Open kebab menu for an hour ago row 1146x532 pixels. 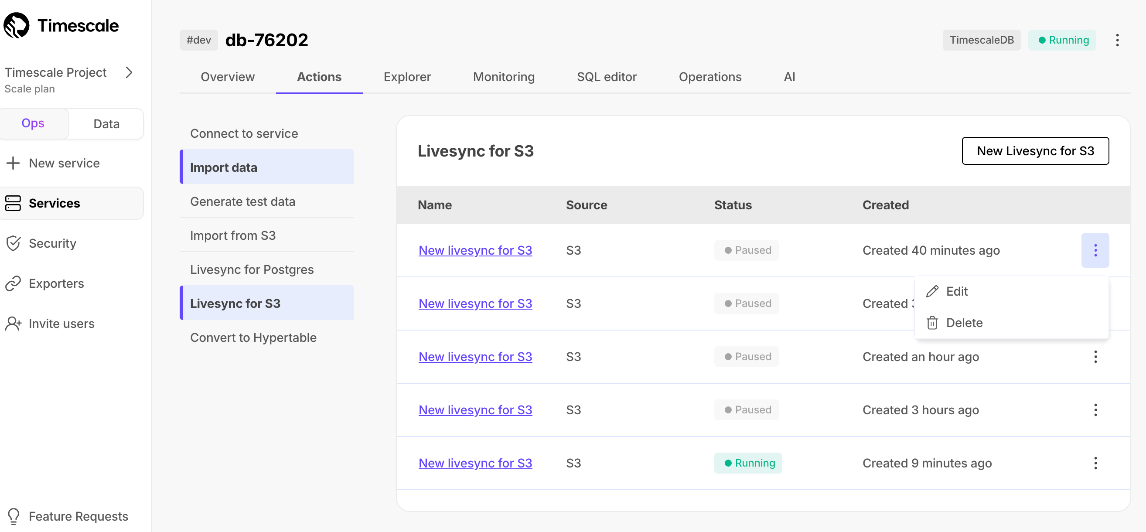[1095, 357]
